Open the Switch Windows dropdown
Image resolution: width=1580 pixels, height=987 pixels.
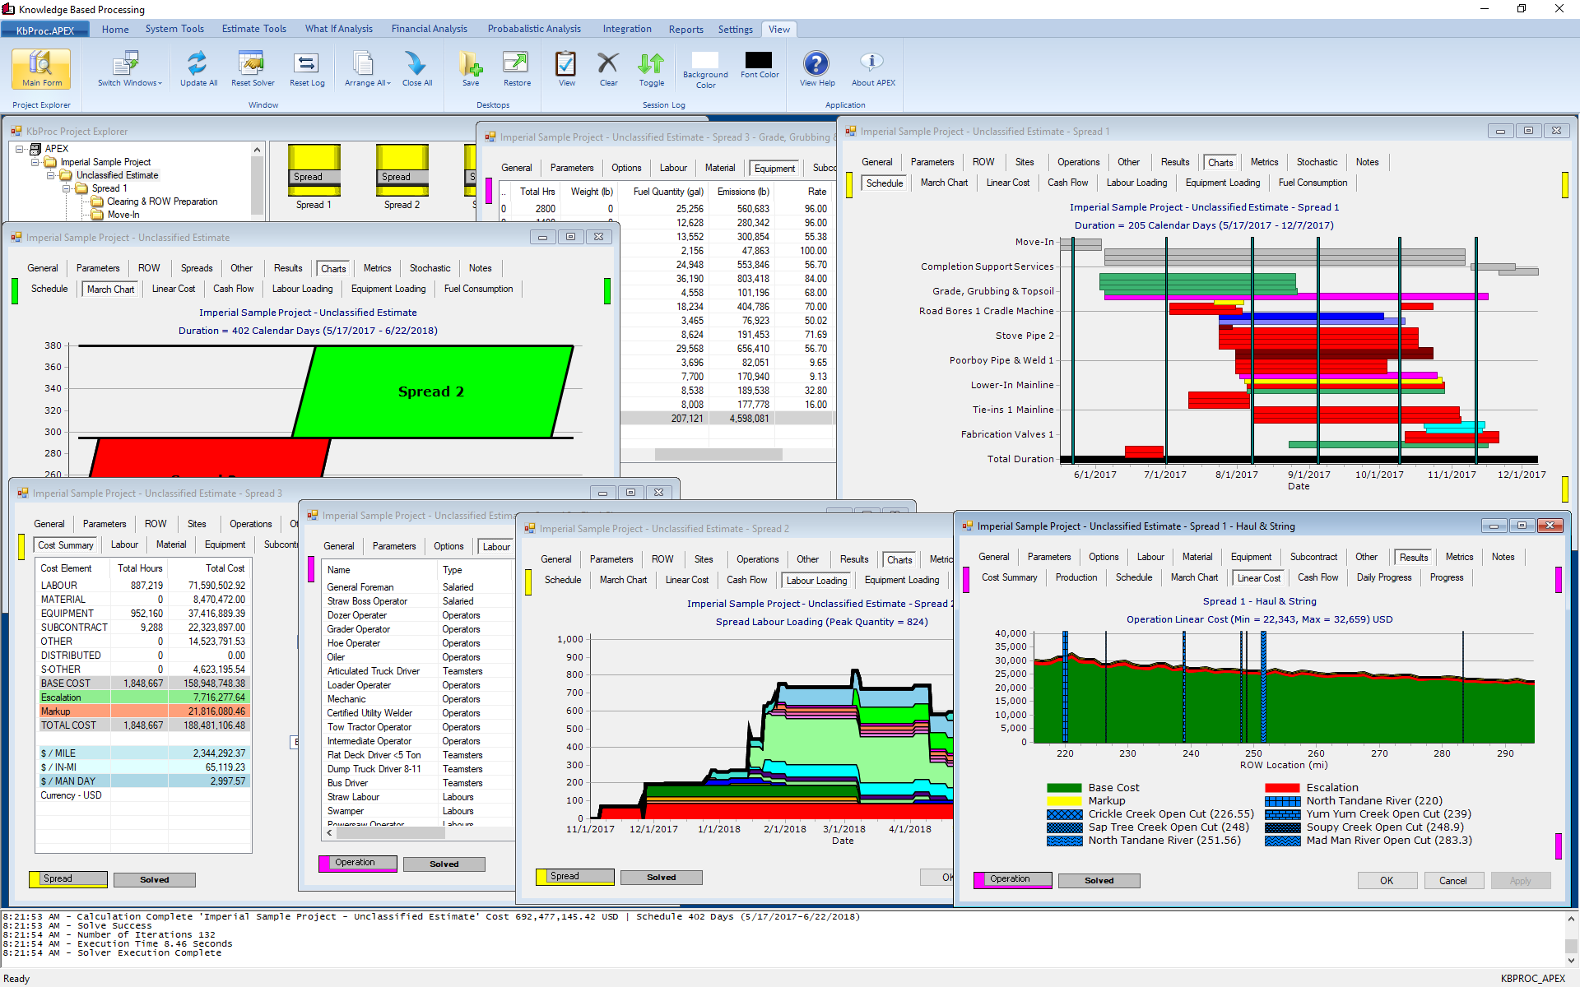(129, 68)
